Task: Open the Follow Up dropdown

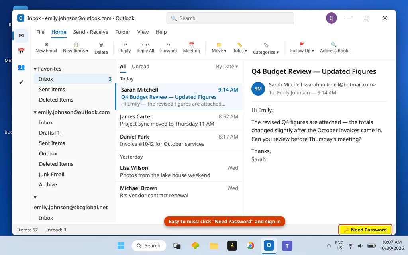Action: tap(302, 48)
